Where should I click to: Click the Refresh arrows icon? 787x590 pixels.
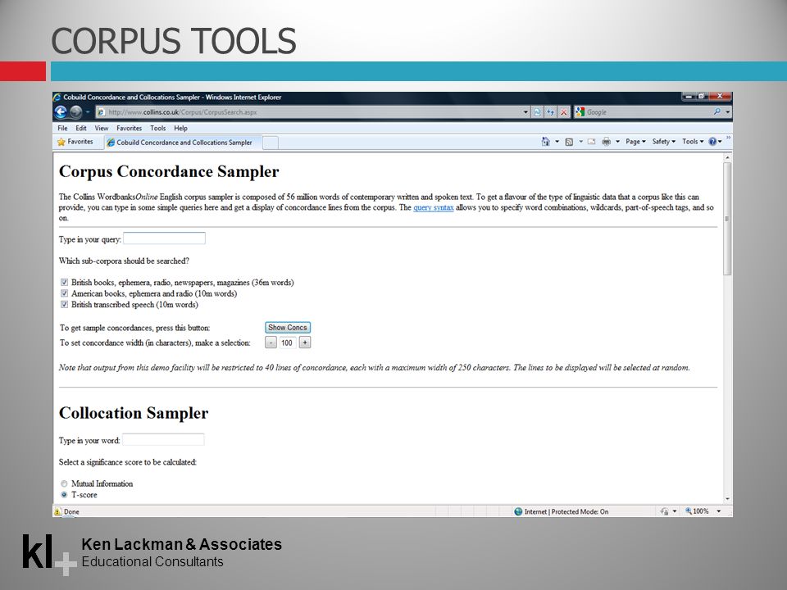[551, 112]
